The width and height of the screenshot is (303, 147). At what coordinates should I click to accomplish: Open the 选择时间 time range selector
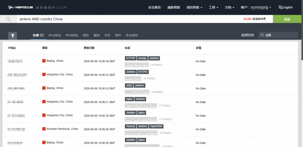(278, 35)
